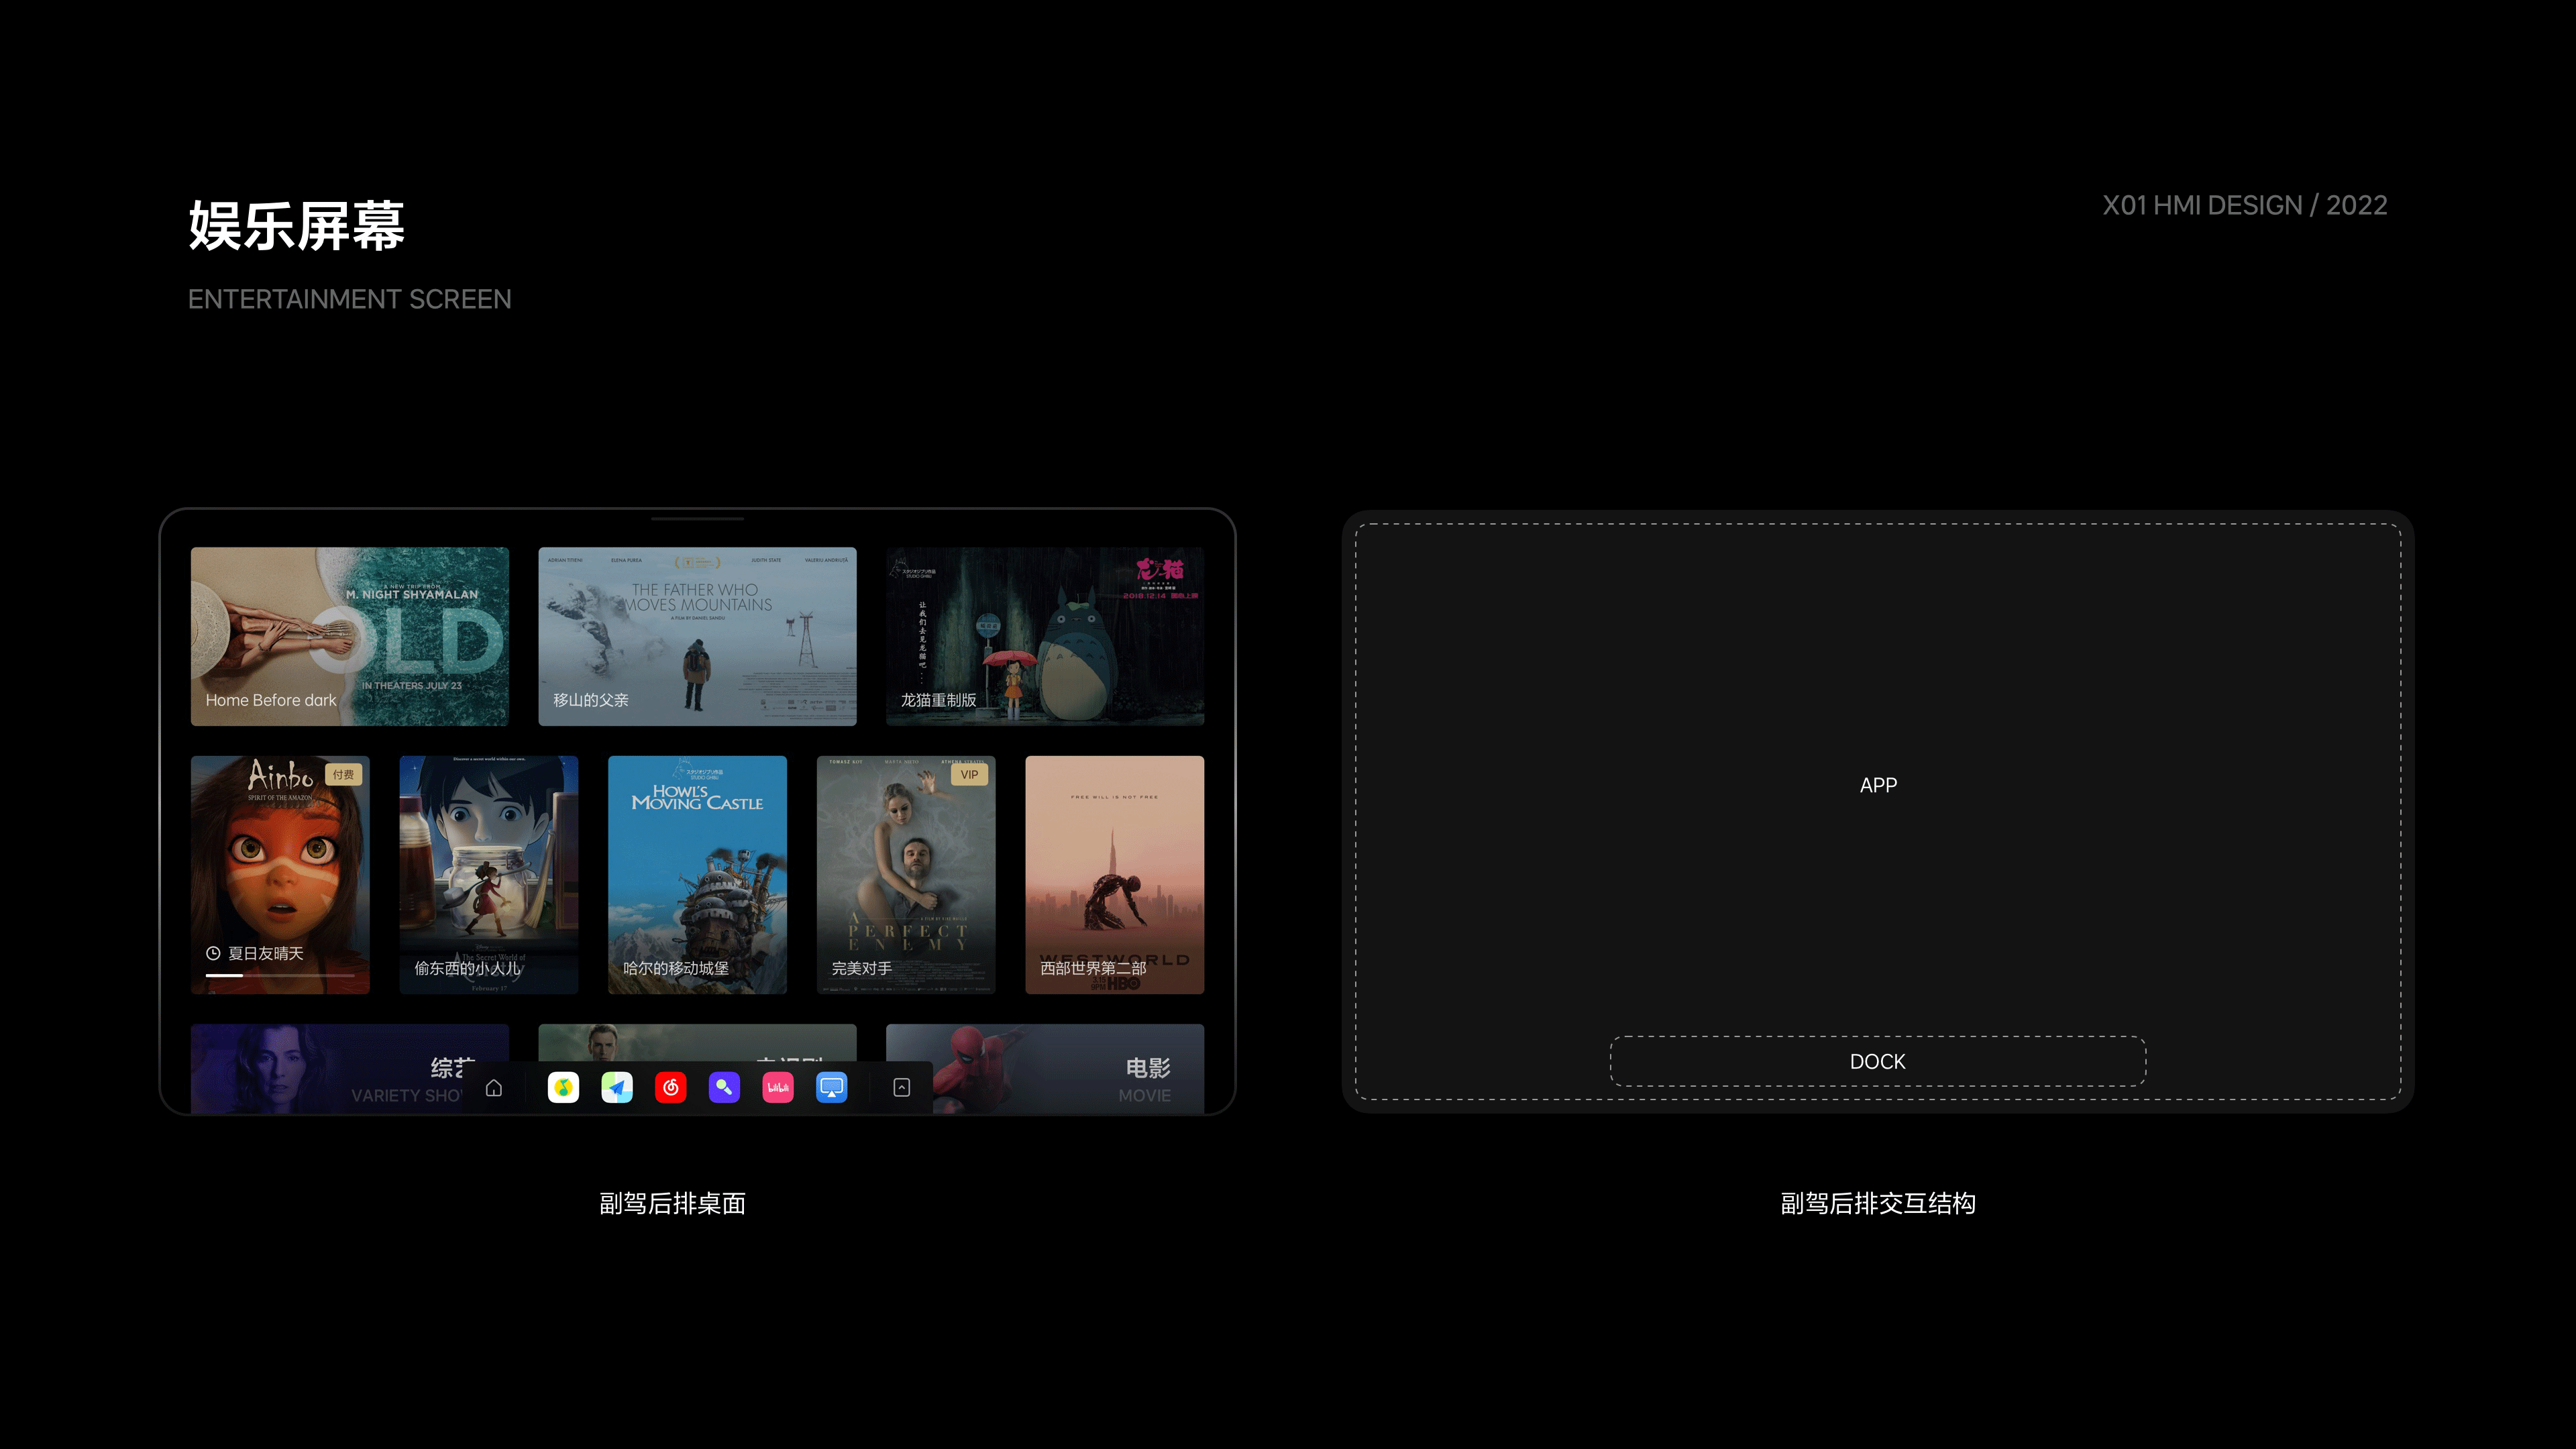Launch the map navigation app with paper plane icon
The height and width of the screenshot is (1449, 2576).
[x=617, y=1088]
